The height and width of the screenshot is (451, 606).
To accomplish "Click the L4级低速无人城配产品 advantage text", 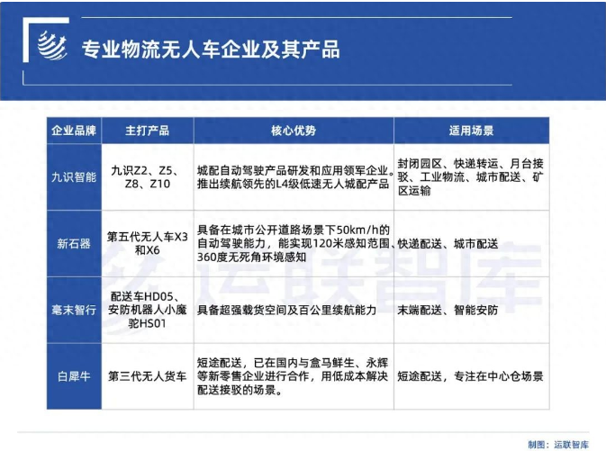I will point(294,184).
